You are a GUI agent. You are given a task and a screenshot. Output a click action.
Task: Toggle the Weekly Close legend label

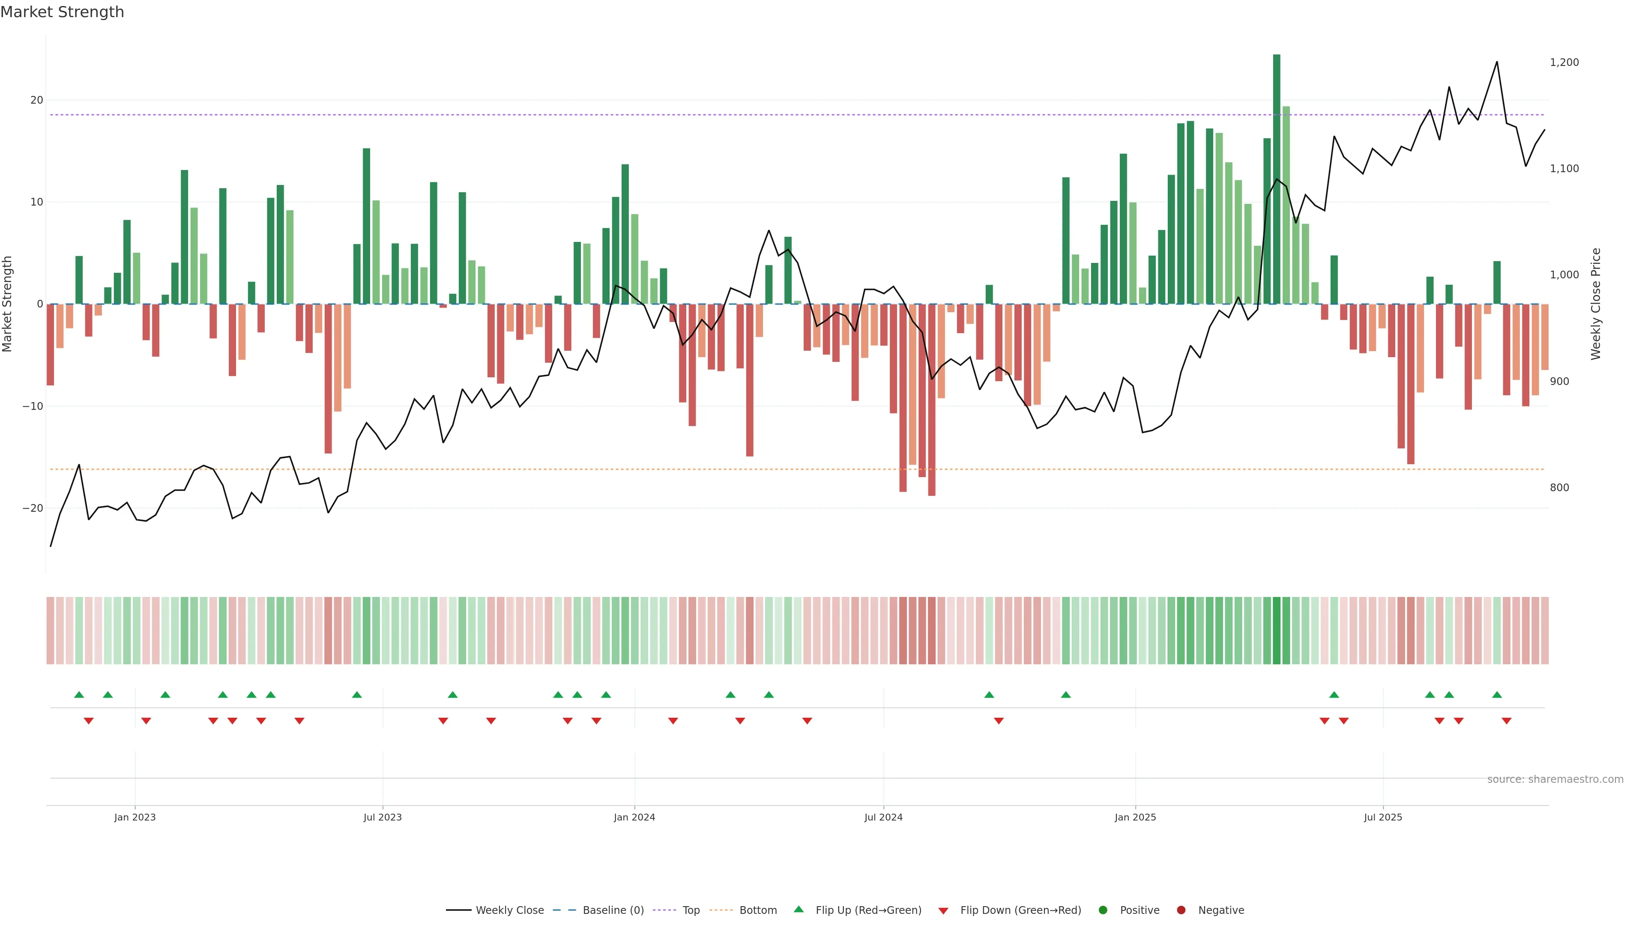(x=510, y=910)
